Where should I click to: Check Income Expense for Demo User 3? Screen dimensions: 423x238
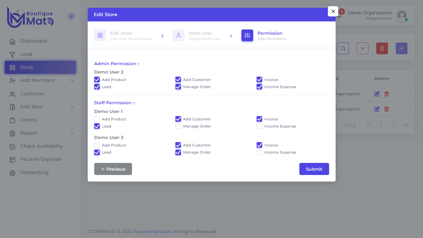pos(259,152)
